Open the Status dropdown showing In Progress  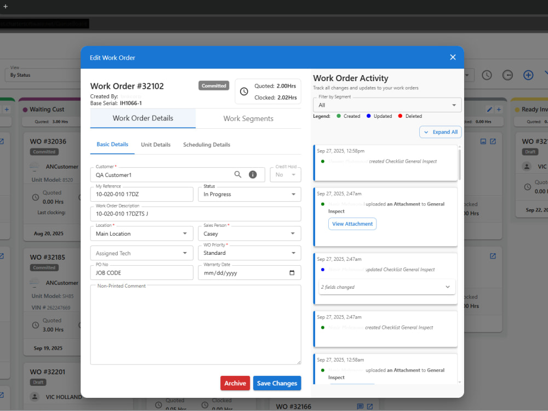[x=249, y=194]
